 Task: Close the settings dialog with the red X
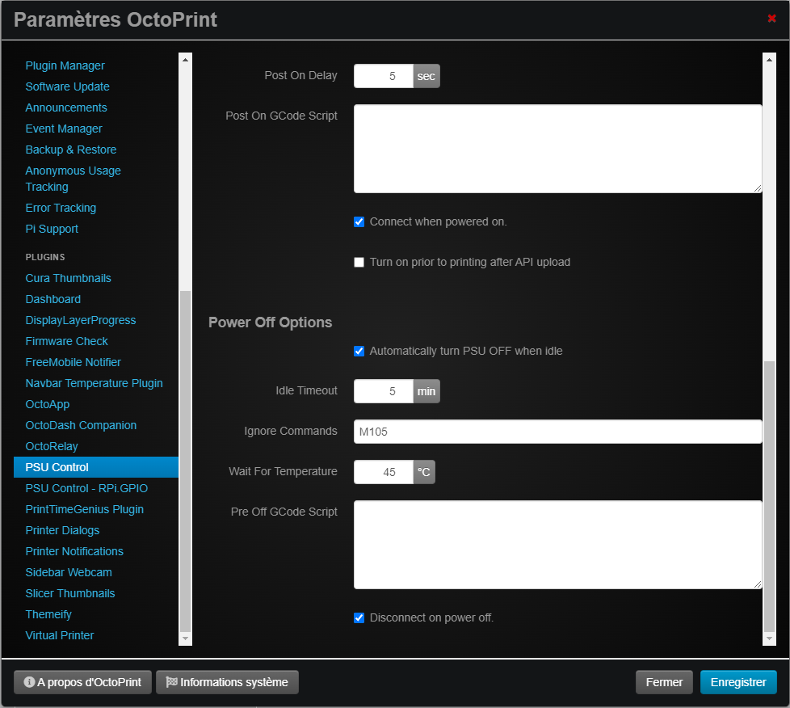coord(771,19)
